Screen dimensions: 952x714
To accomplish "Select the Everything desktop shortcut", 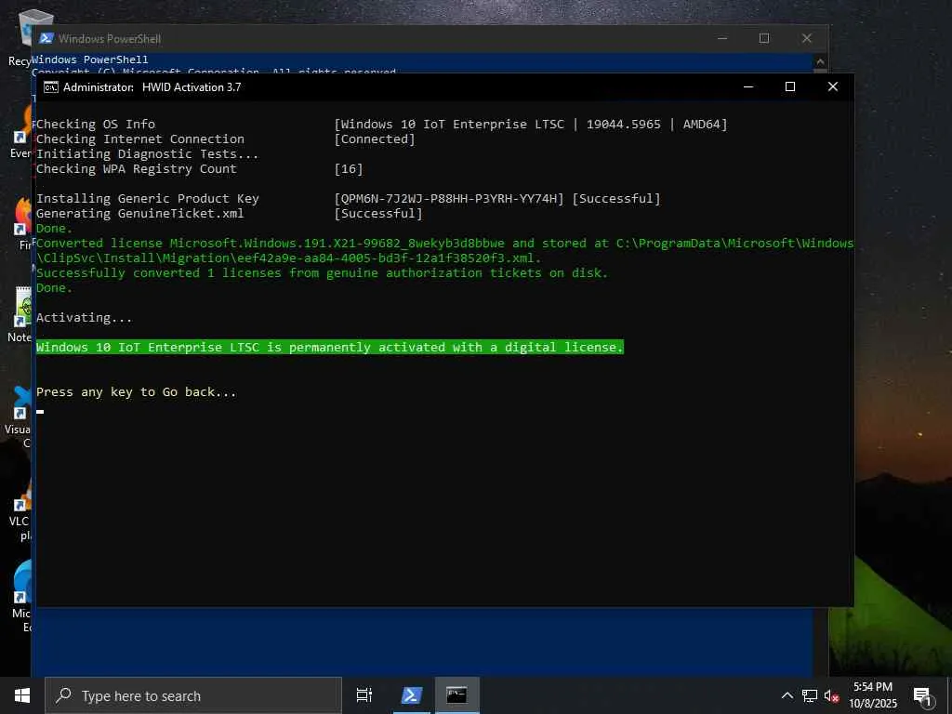I will (x=20, y=130).
